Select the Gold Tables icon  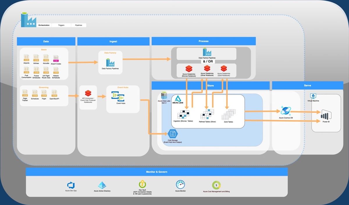coord(228,115)
